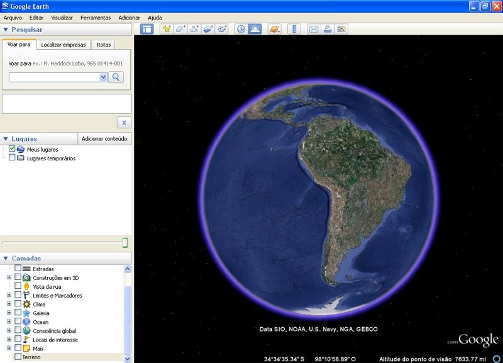
Task: Enable the Estradas layer checkbox
Action: (18, 268)
